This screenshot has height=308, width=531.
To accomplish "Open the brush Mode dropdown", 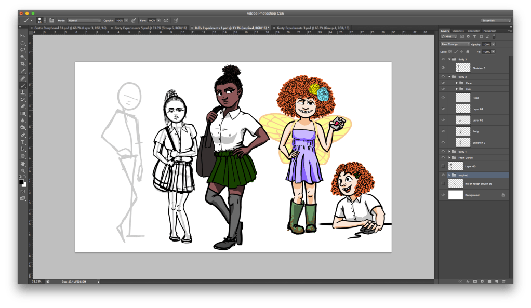I will point(84,20).
